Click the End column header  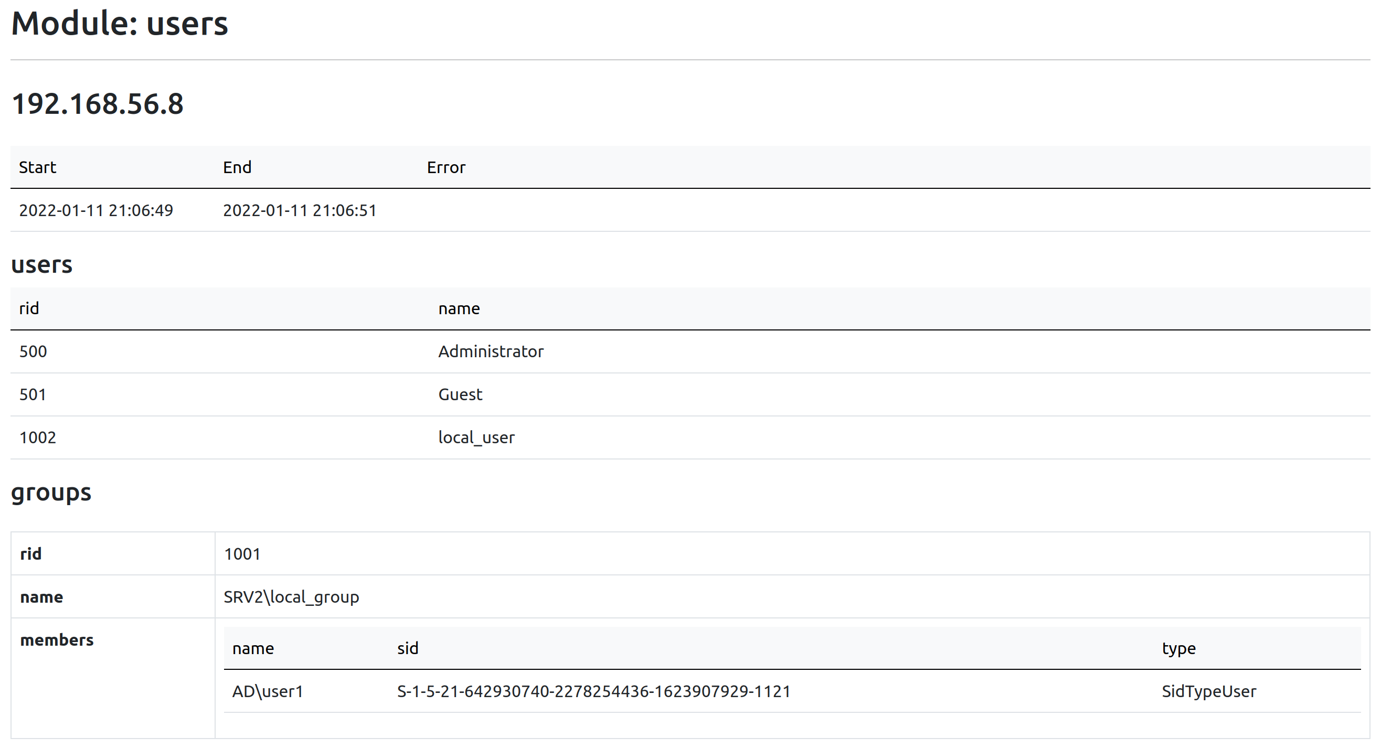(x=237, y=167)
